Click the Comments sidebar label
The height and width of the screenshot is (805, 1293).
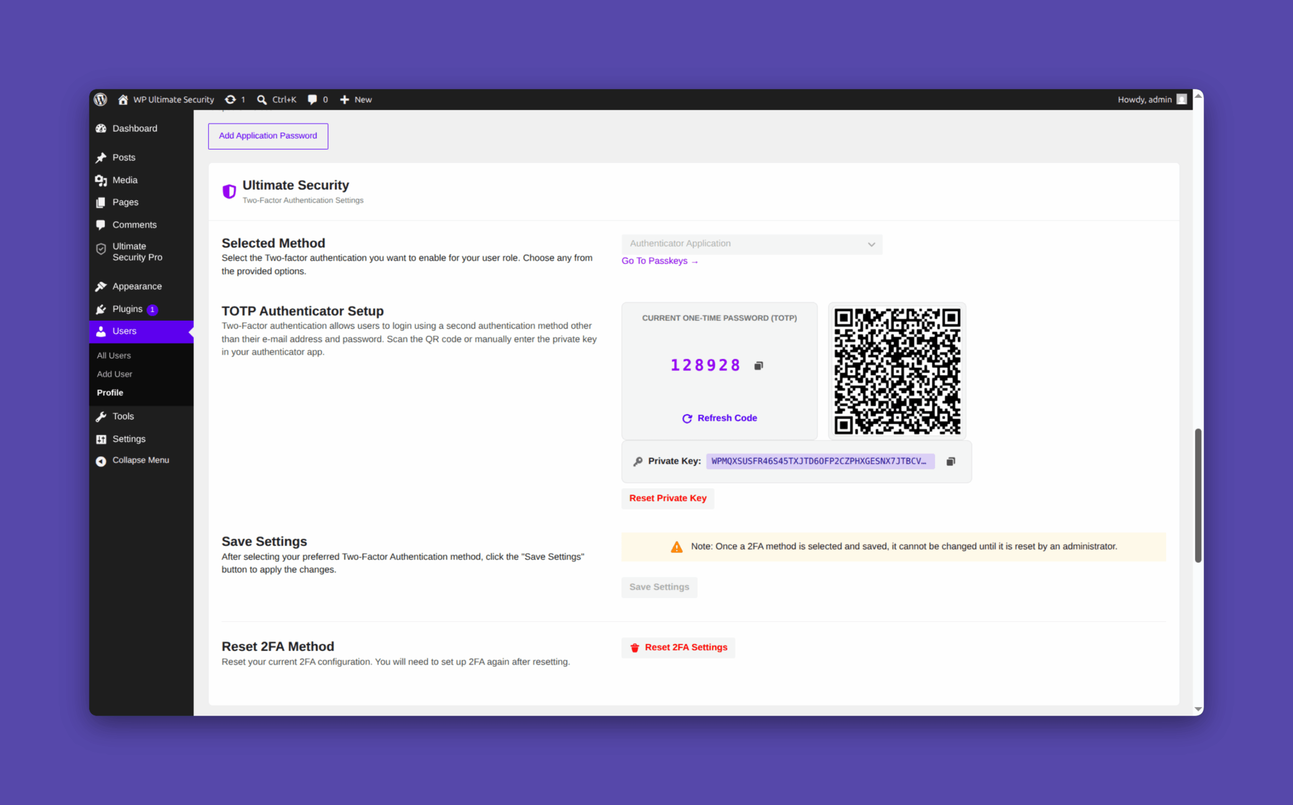(x=135, y=225)
